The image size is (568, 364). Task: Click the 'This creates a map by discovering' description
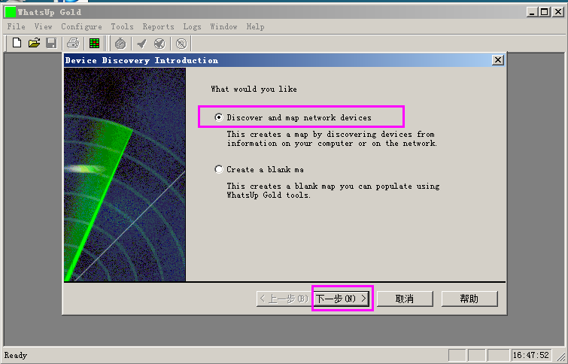[332, 138]
